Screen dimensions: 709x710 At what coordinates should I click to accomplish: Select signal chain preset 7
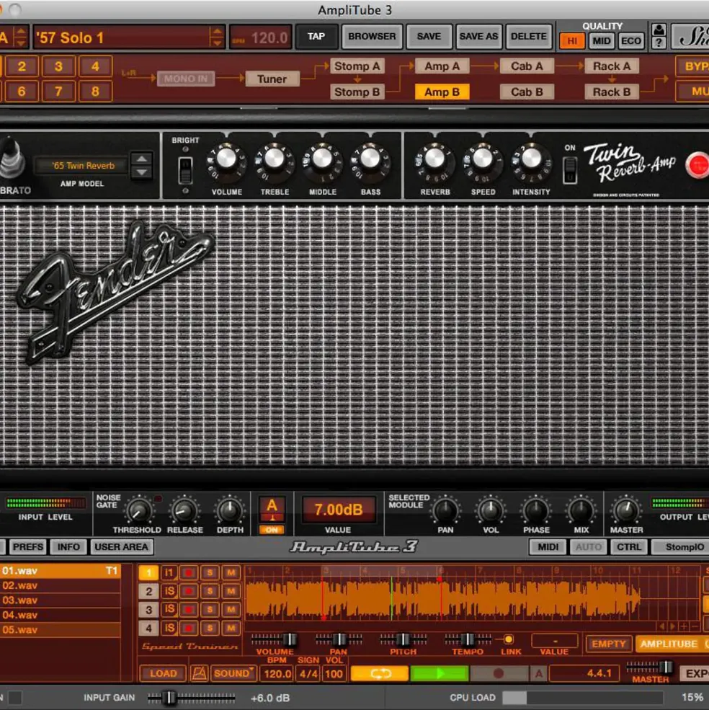pos(58,92)
